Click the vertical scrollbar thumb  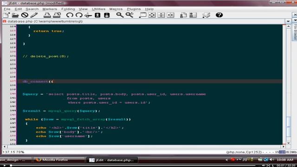pos(288,127)
